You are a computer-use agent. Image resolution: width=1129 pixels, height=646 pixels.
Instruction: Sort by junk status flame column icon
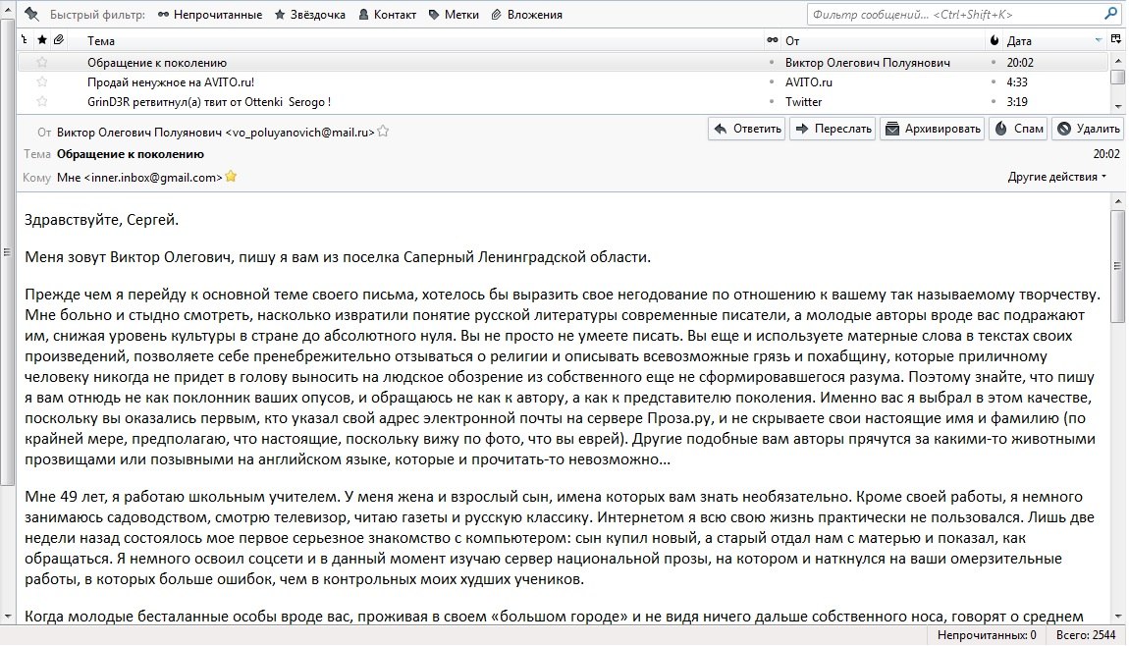(x=995, y=40)
